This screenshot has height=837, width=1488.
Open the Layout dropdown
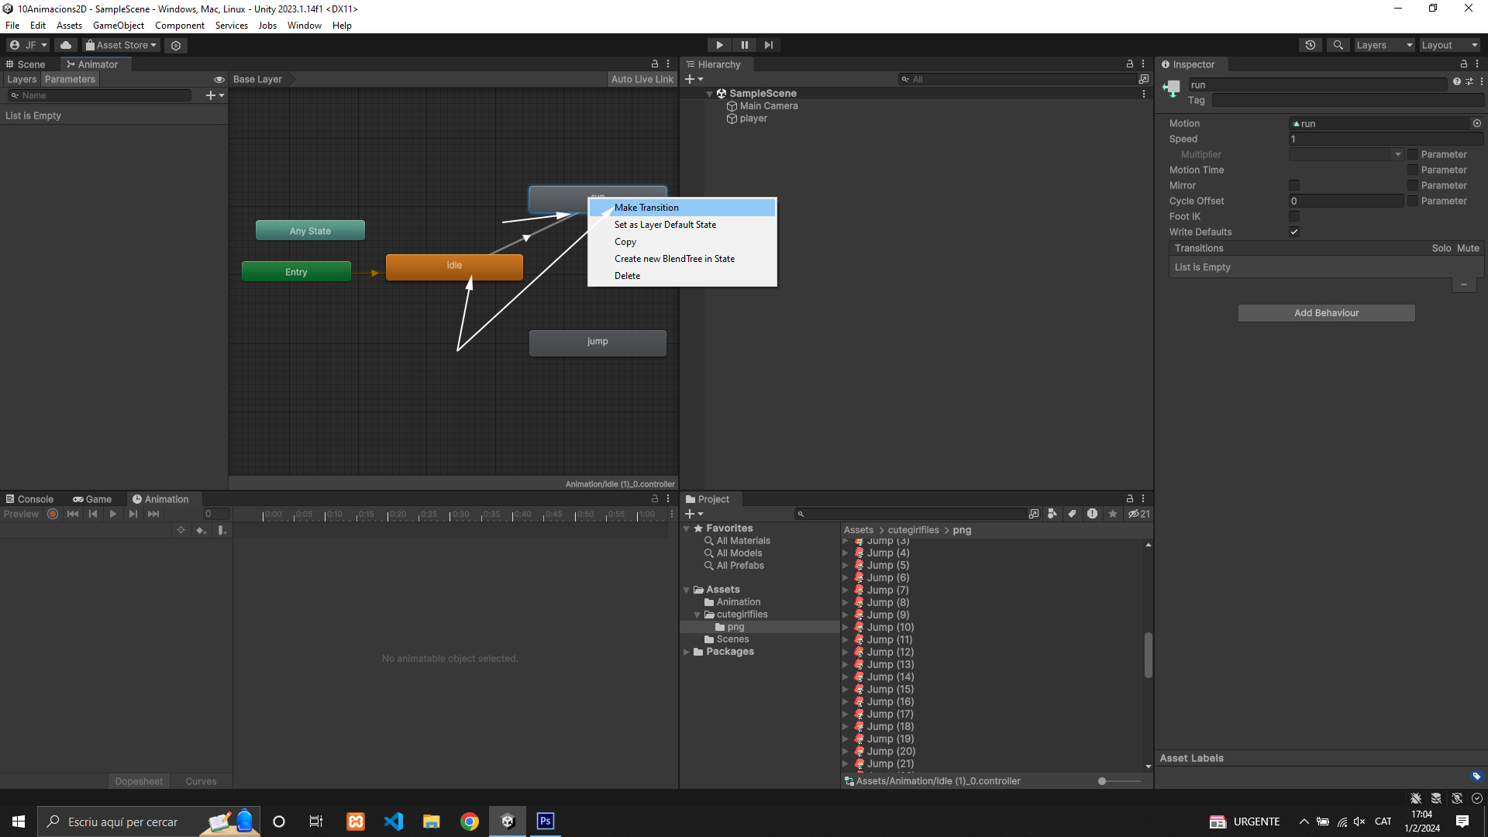[x=1449, y=45]
